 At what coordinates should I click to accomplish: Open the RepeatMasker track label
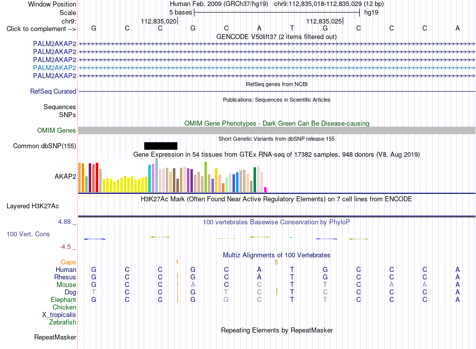pyautogui.click(x=55, y=337)
